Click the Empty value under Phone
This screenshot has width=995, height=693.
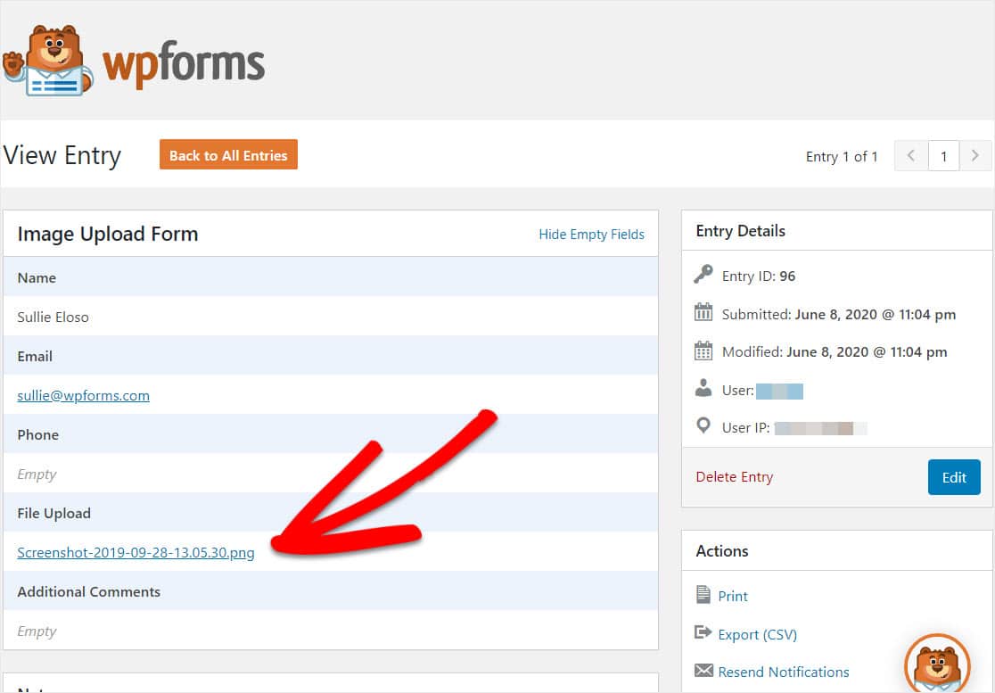[37, 474]
